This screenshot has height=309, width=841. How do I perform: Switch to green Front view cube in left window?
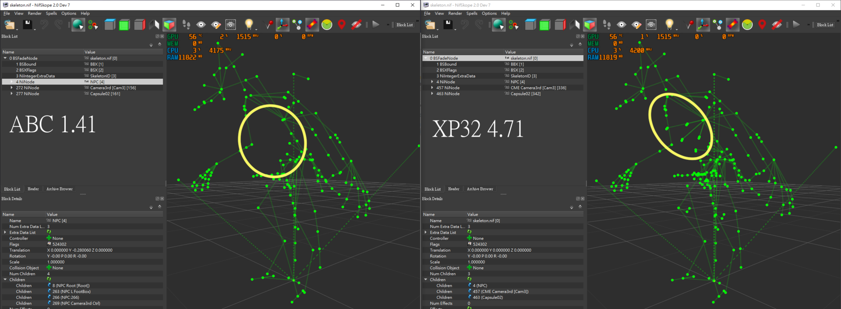tap(125, 25)
